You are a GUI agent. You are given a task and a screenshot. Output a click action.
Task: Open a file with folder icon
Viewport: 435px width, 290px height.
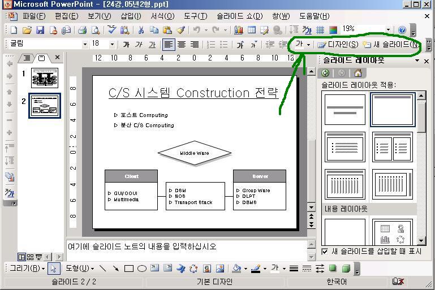[x=27, y=30]
